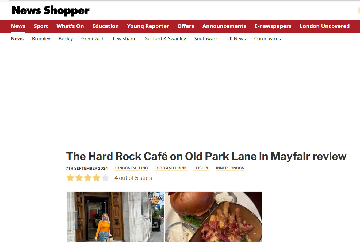Open the What's On section
Screen dimensions: 360x242
70,26
